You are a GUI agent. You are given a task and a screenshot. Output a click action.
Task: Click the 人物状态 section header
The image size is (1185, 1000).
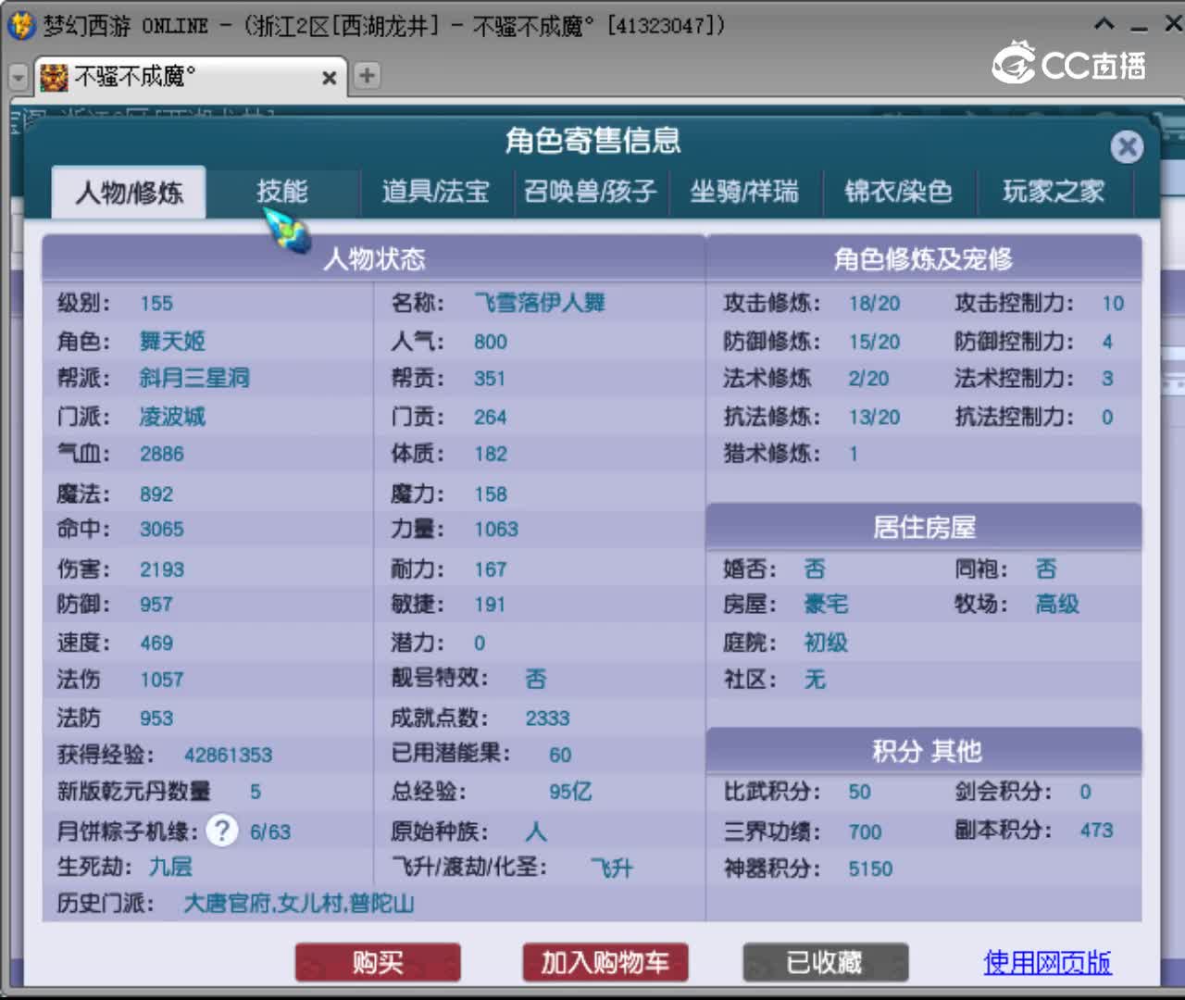click(374, 258)
